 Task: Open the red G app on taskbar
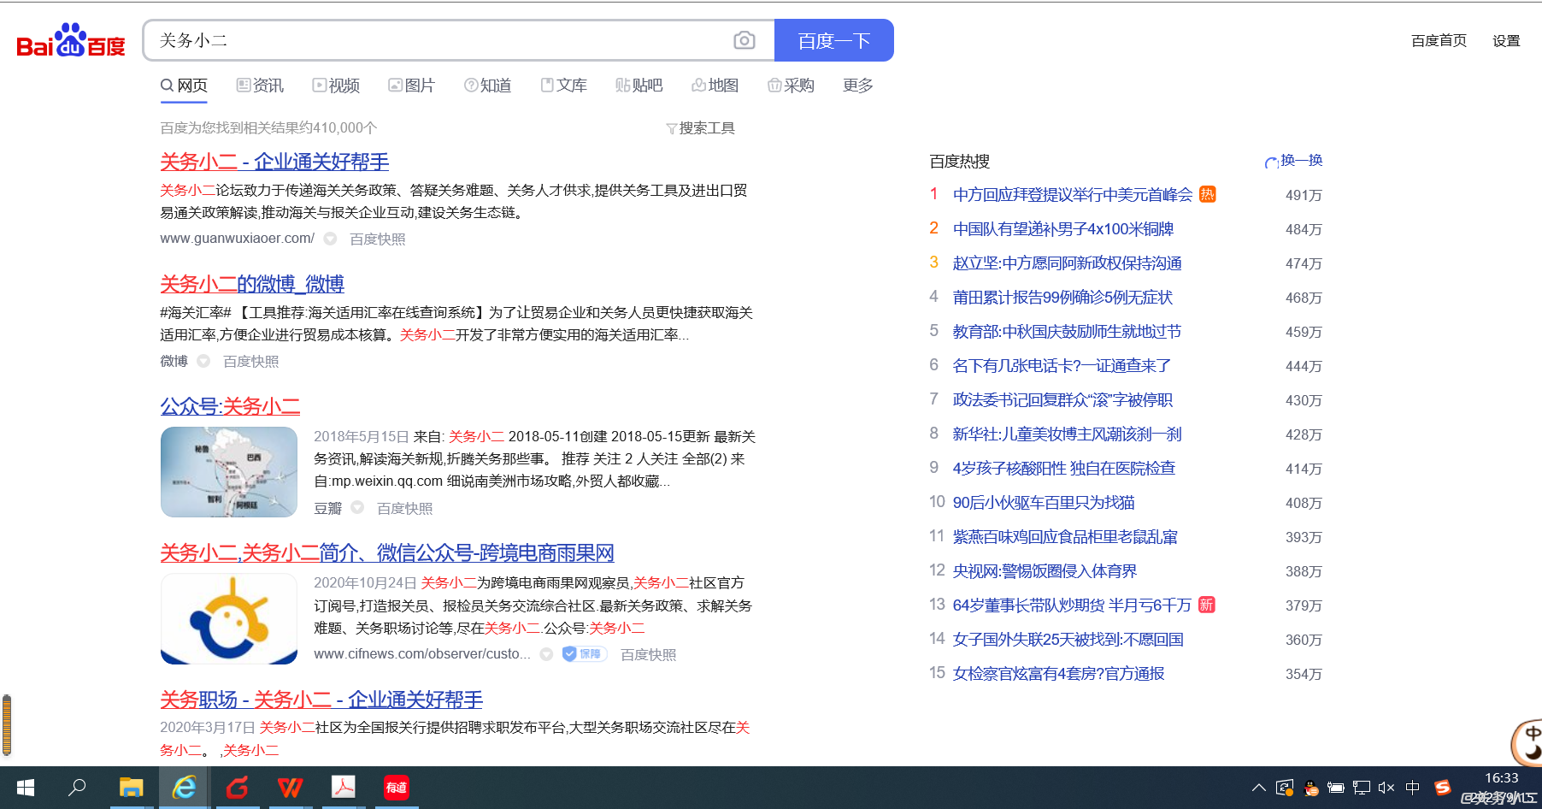(x=237, y=788)
